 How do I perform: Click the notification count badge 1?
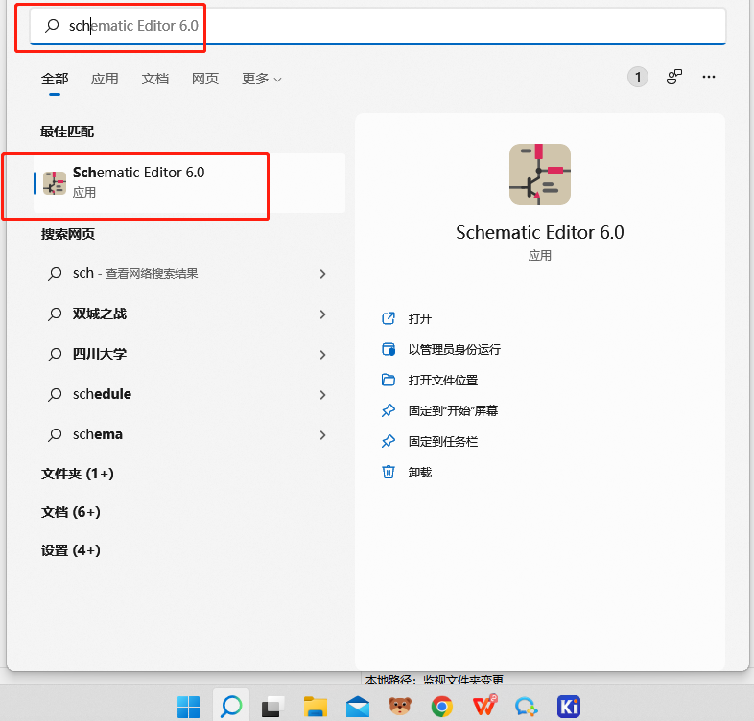tap(638, 77)
